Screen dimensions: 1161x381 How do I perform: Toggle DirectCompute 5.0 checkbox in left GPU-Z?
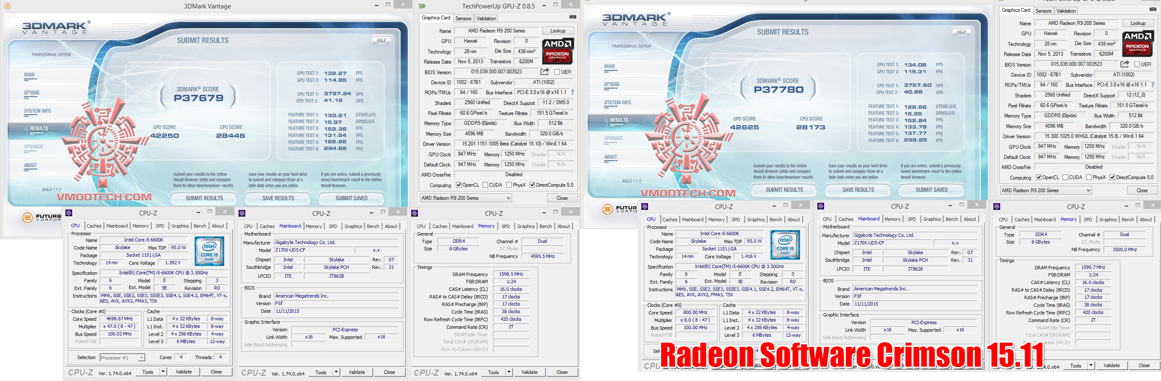(532, 185)
